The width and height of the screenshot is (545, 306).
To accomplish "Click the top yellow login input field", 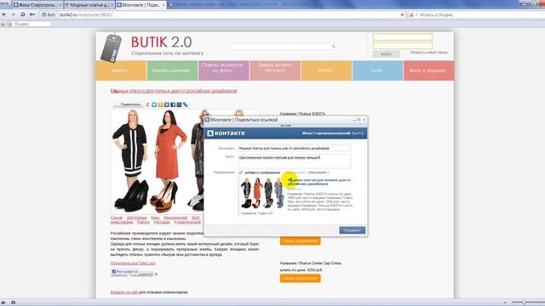I will click(x=403, y=37).
